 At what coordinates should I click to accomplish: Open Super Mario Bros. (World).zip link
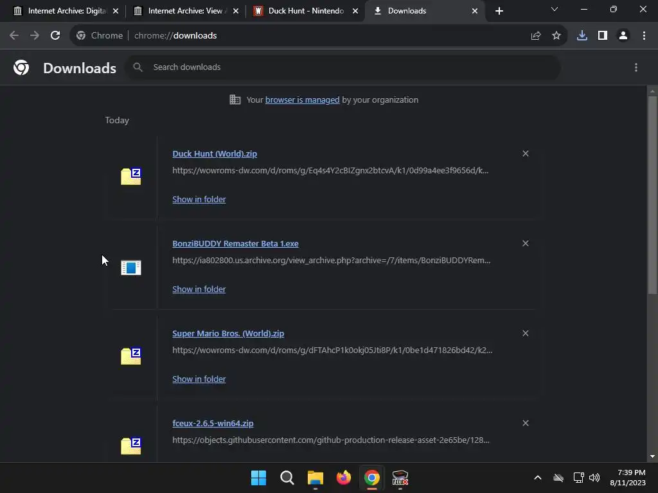point(228,334)
